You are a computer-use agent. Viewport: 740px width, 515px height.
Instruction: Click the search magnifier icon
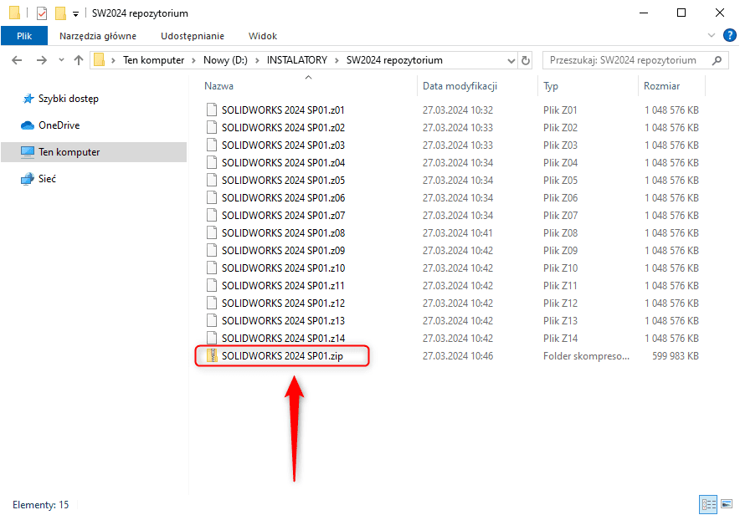(x=717, y=60)
